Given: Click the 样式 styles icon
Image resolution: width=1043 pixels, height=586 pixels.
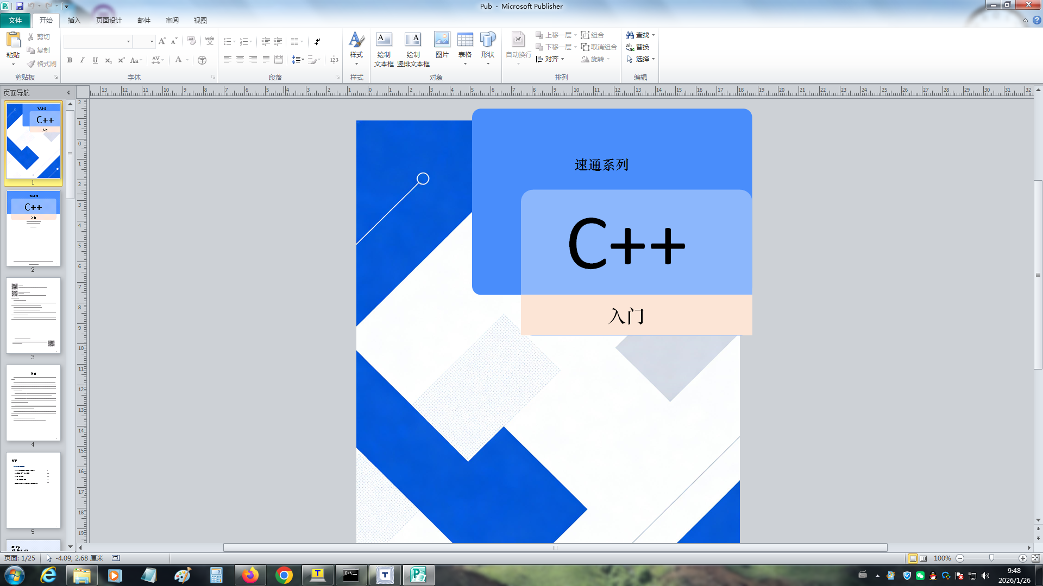Looking at the screenshot, I should click(356, 40).
